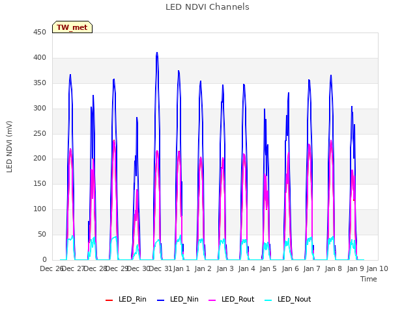Screen dimensions: 417x312
Task: Click the y-axis label LED NDVI (mV)
Action: pos(9,147)
